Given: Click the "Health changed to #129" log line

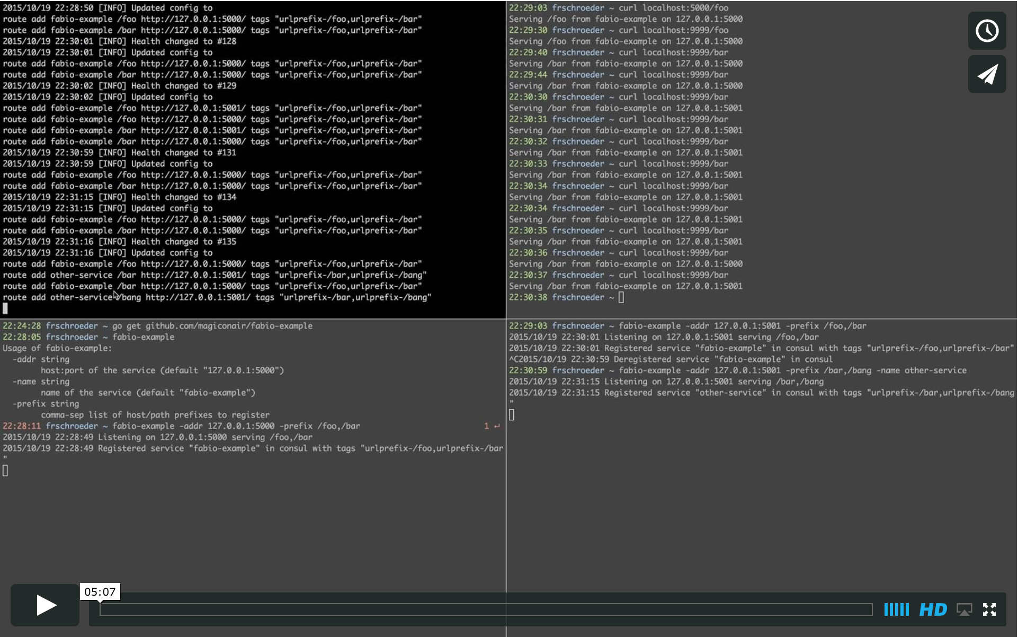Looking at the screenshot, I should point(120,86).
